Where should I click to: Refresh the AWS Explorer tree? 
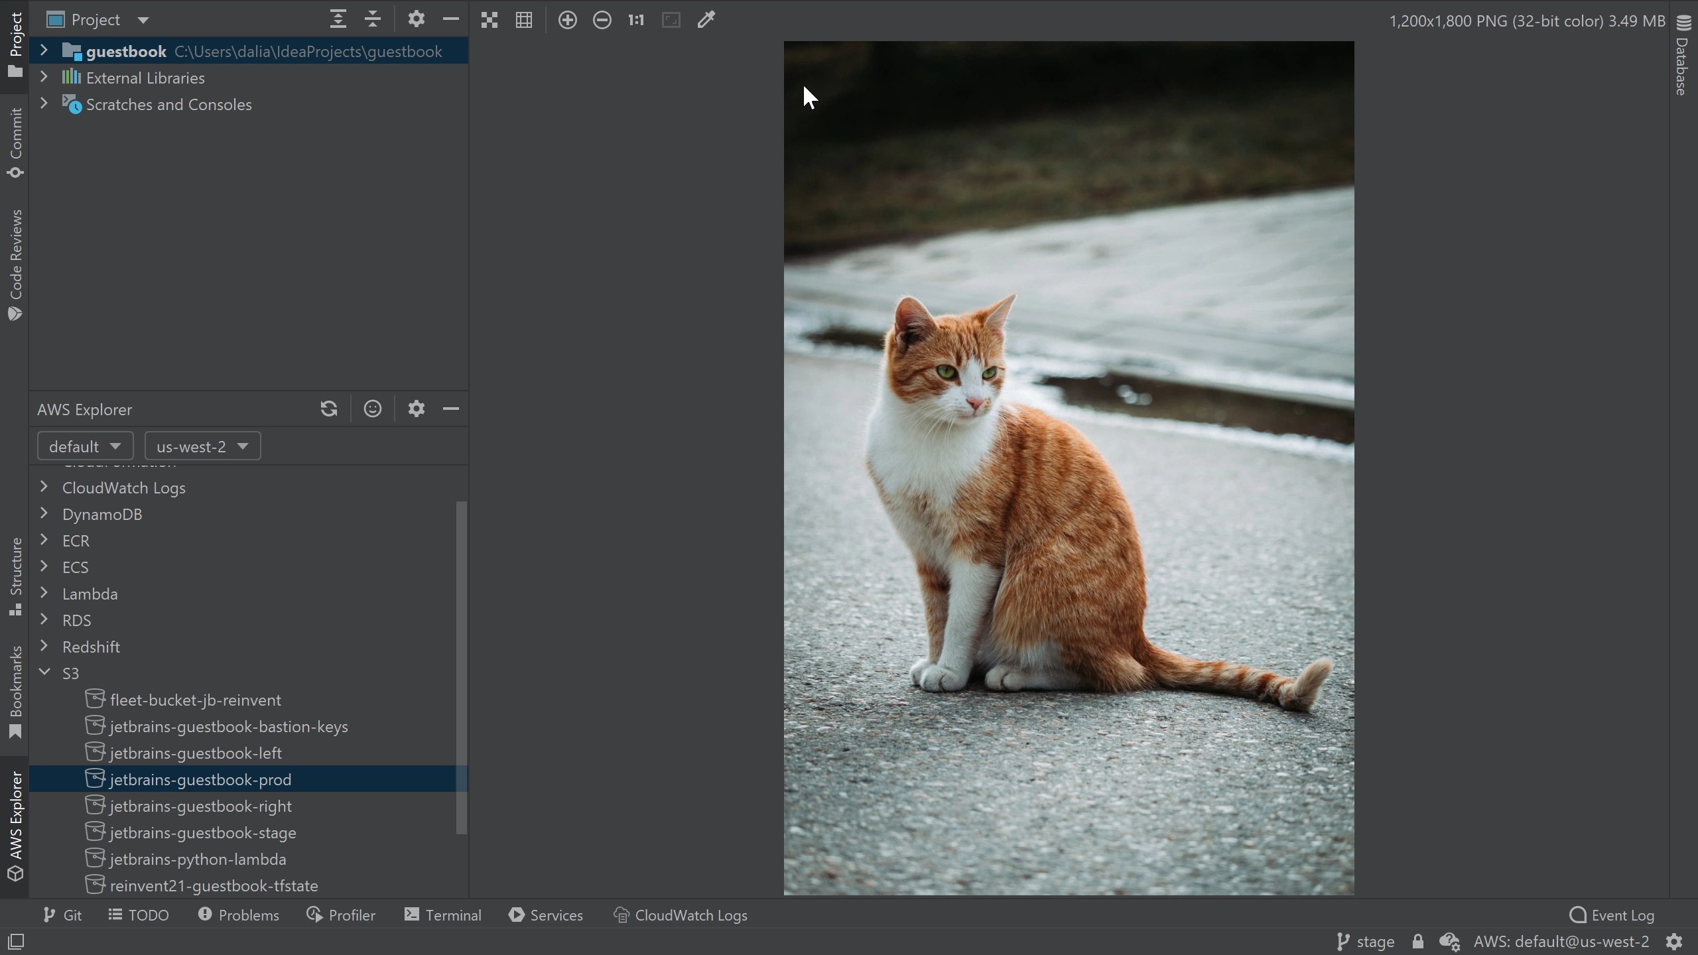(x=328, y=409)
